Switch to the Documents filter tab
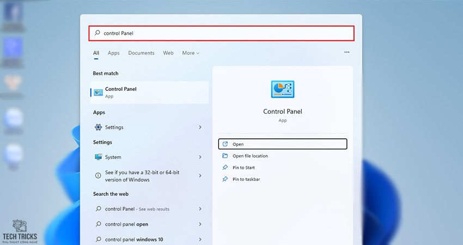Screen dimensions: 463x245 coord(141,53)
